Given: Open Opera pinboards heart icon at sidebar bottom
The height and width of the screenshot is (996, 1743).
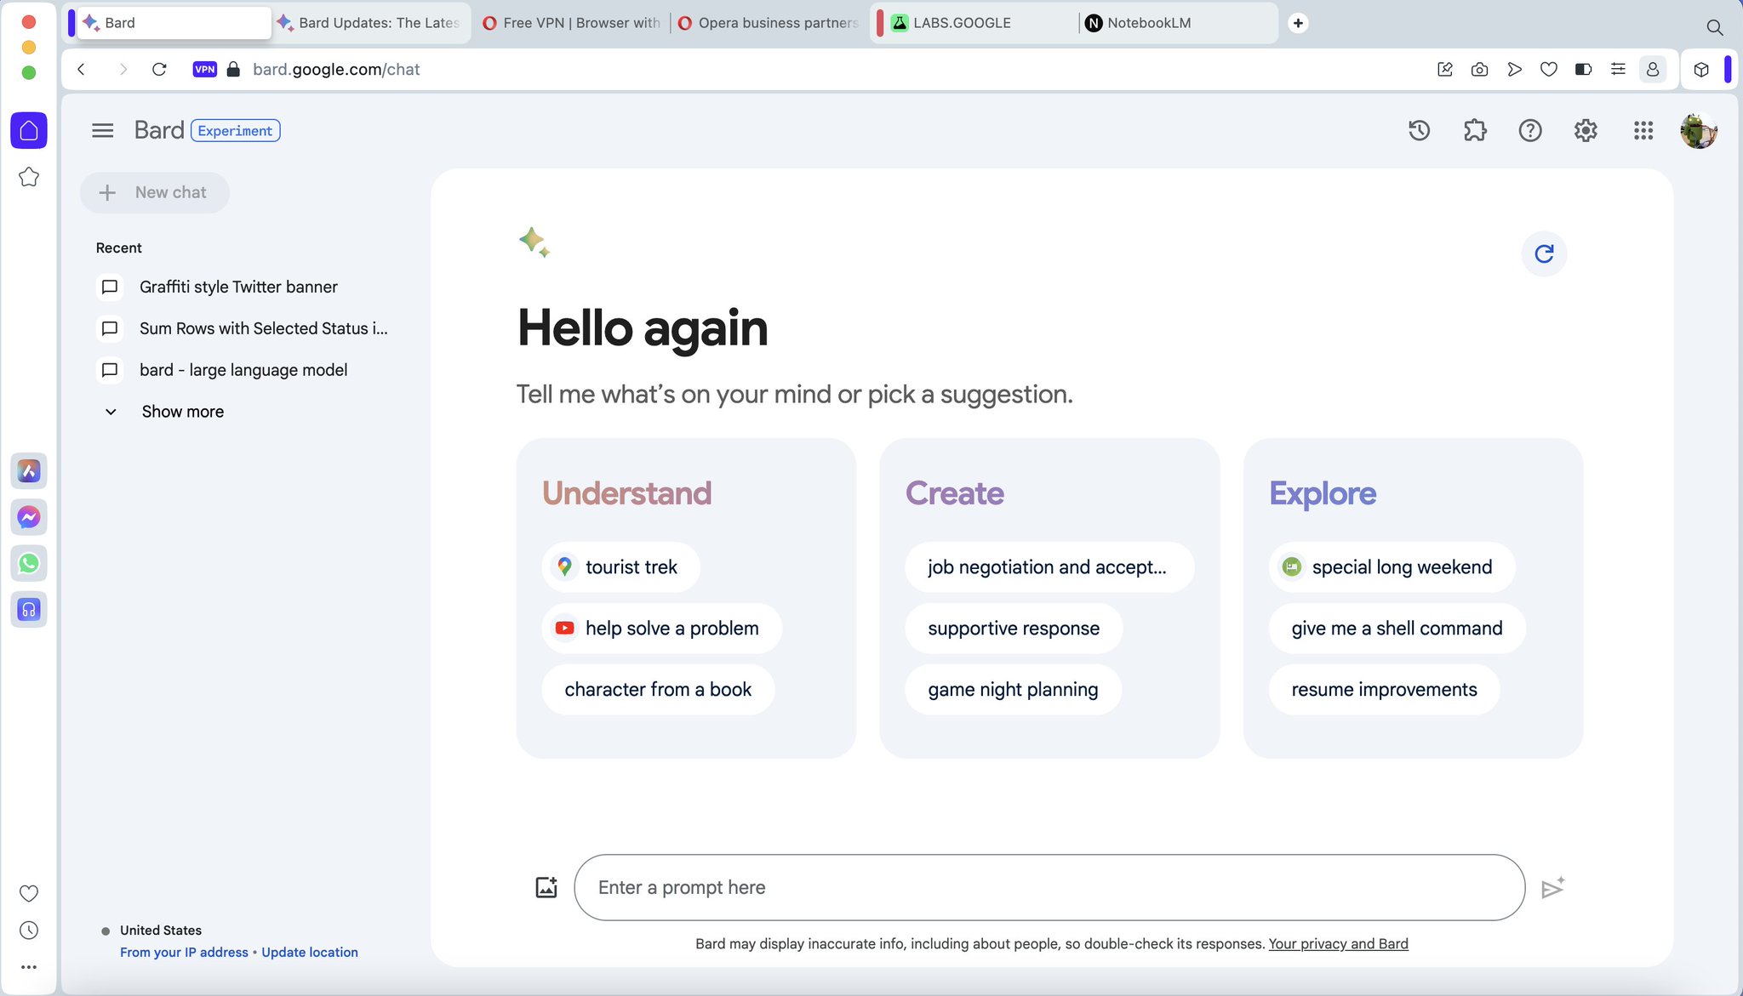Looking at the screenshot, I should 29,893.
